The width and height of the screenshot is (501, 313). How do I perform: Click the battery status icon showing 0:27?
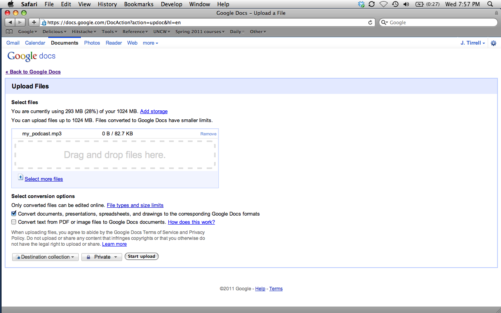(x=427, y=4)
